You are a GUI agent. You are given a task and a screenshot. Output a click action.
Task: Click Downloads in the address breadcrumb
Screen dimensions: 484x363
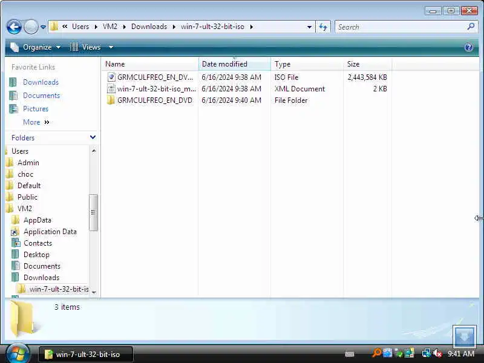(149, 27)
